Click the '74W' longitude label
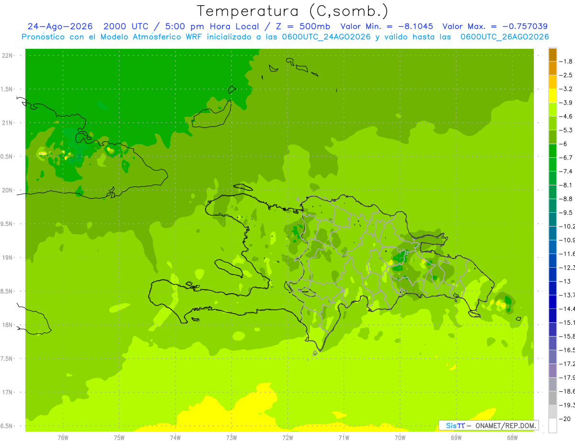This screenshot has height=444, width=575. coord(175,437)
